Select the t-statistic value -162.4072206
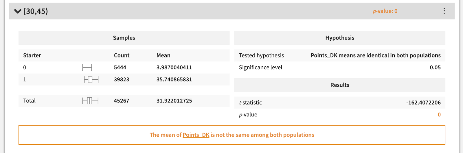This screenshot has height=153, width=463. pyautogui.click(x=423, y=102)
